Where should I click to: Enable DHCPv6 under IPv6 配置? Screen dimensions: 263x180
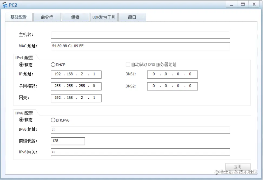[53, 120]
